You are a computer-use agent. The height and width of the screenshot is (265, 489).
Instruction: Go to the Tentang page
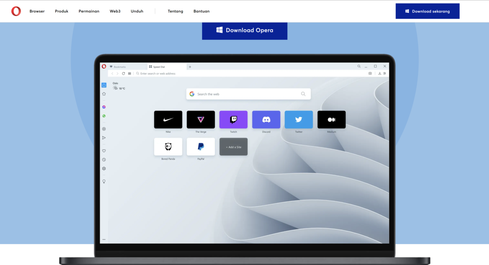point(175,11)
